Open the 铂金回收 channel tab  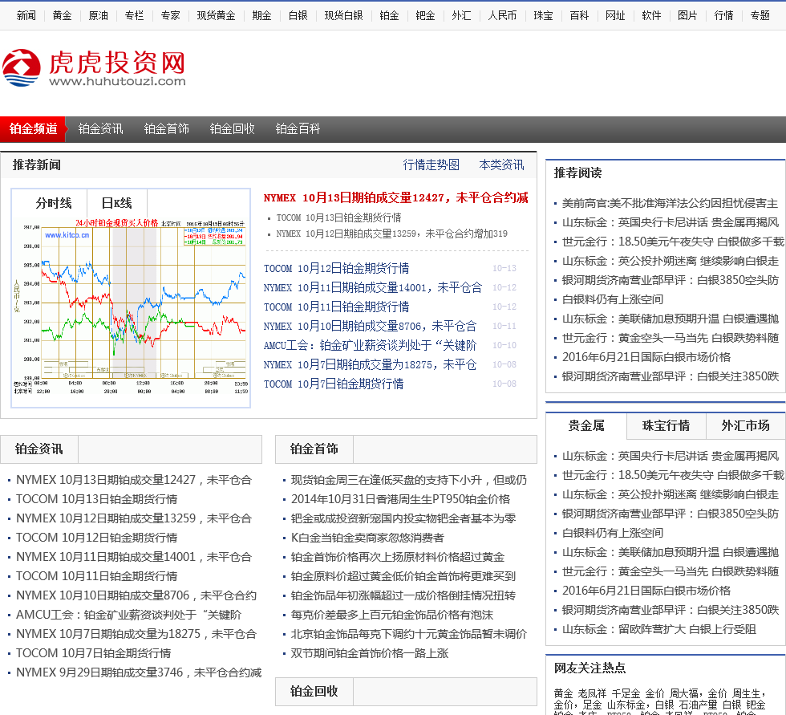[233, 128]
